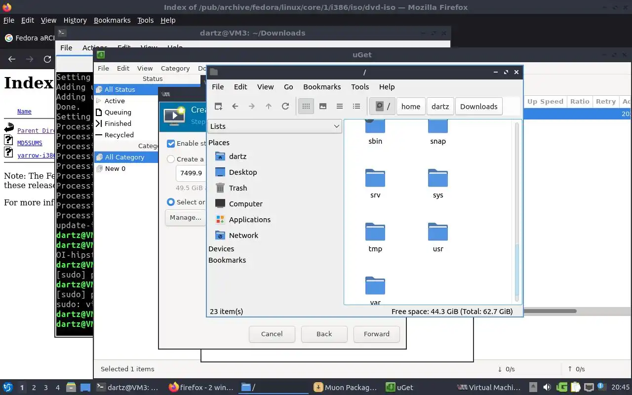Open the terminal File menu

(x=66, y=48)
